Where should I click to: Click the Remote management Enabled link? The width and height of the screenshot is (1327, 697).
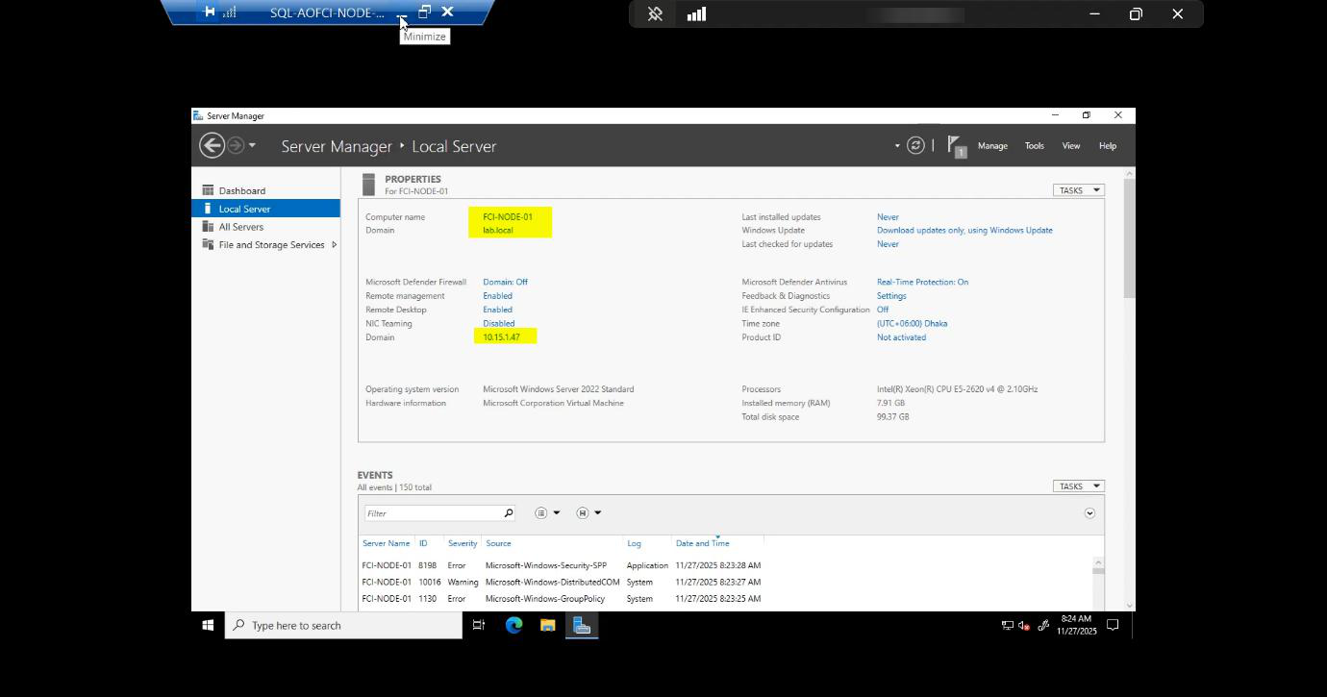(x=497, y=296)
